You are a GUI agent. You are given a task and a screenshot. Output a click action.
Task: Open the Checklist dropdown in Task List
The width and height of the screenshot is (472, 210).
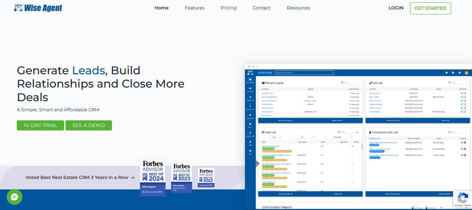click(x=338, y=137)
